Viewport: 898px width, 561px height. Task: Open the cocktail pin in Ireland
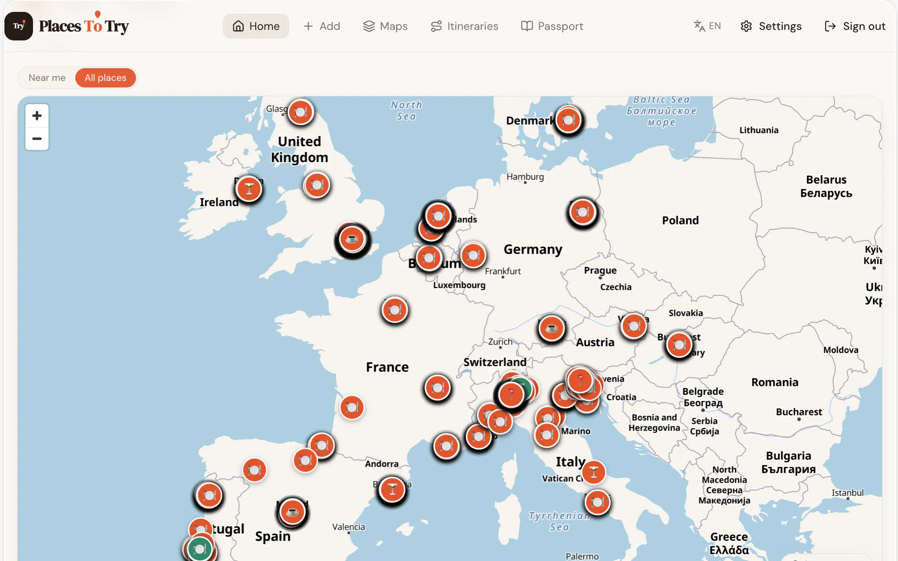pyautogui.click(x=249, y=189)
